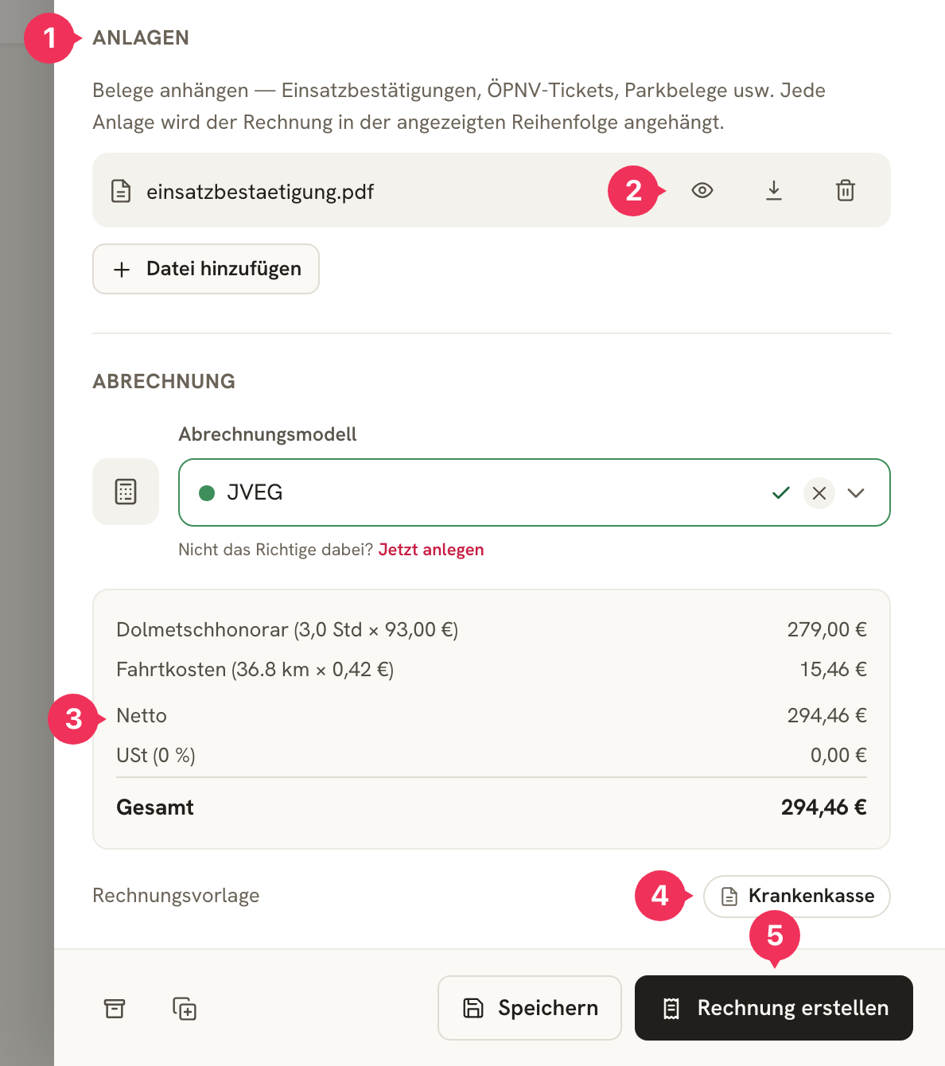The image size is (945, 1066).
Task: Click the Jetzt anlegen link
Action: 431,550
